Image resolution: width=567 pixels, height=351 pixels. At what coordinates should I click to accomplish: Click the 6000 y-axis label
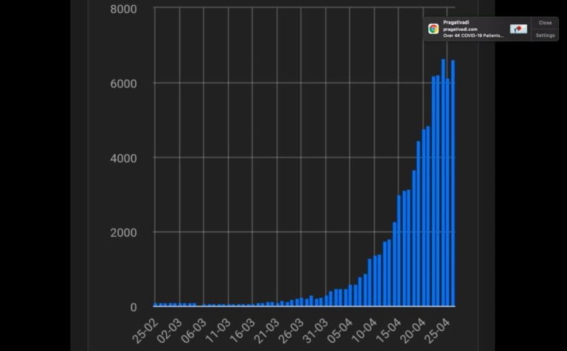[x=123, y=83]
